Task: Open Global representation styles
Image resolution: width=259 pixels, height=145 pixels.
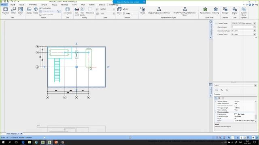Action: (x=142, y=11)
